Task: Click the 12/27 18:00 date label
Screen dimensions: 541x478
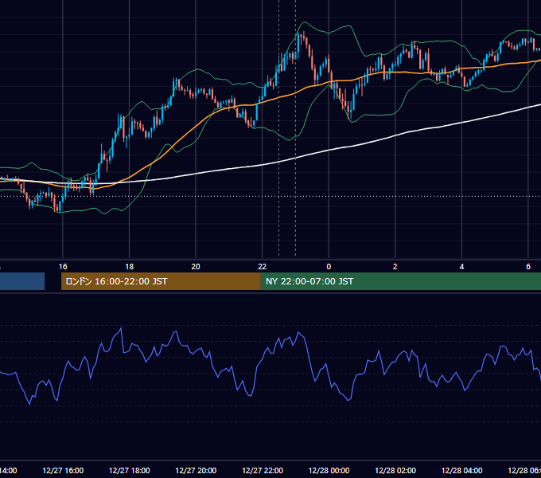Action: (130, 470)
